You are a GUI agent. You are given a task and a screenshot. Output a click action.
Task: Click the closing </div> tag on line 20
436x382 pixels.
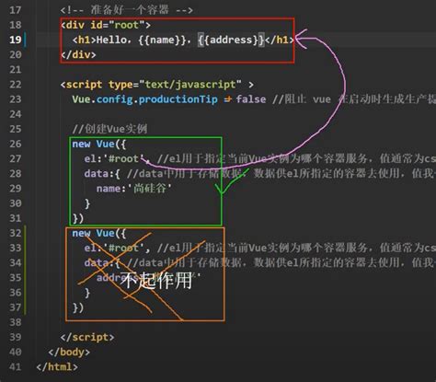click(x=78, y=55)
